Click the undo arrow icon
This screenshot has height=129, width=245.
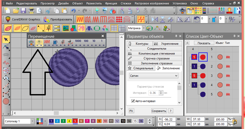tap(73, 11)
